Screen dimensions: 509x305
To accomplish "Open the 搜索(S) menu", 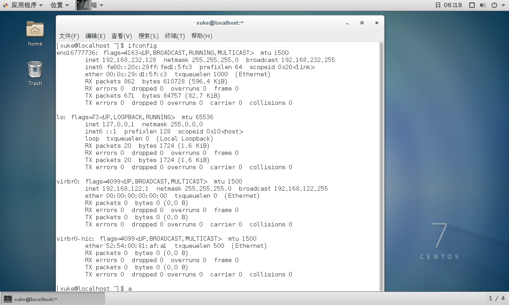I will (x=148, y=36).
